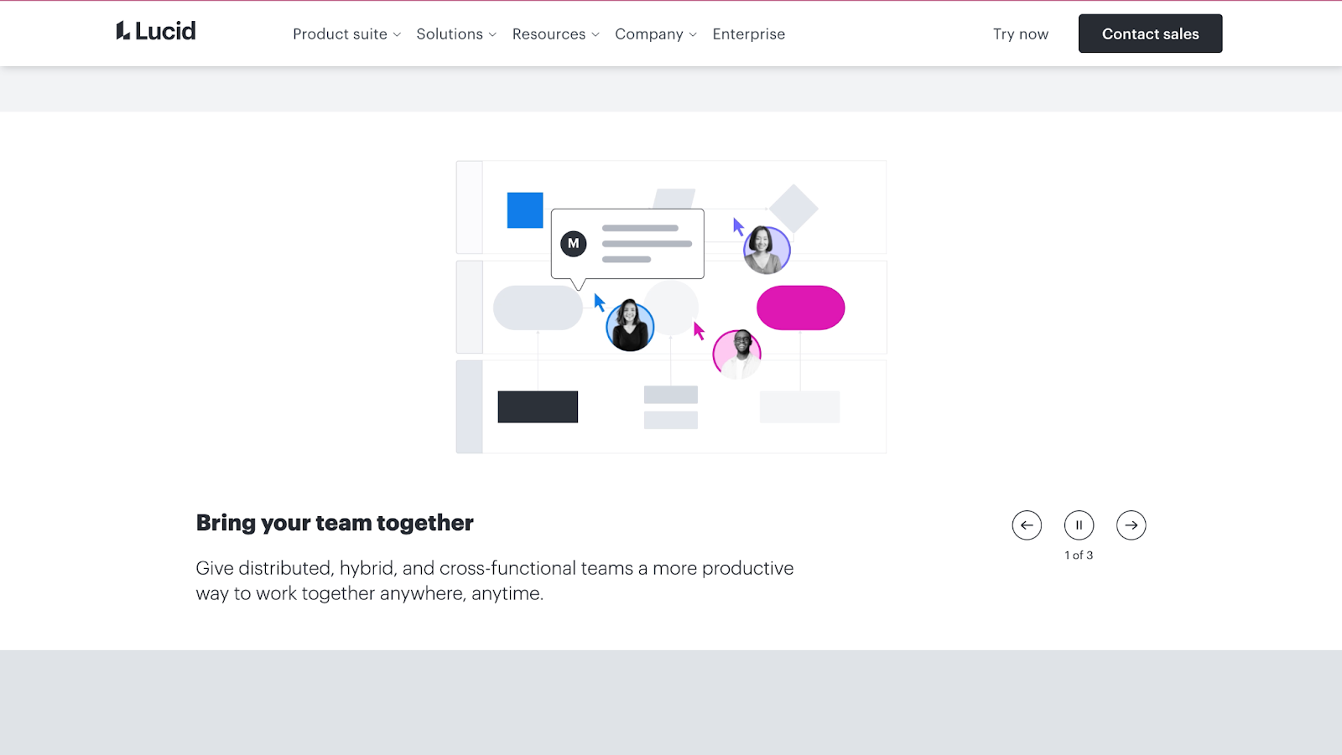The image size is (1342, 755).
Task: Click the woman's avatar with purple ring
Action: point(766,250)
